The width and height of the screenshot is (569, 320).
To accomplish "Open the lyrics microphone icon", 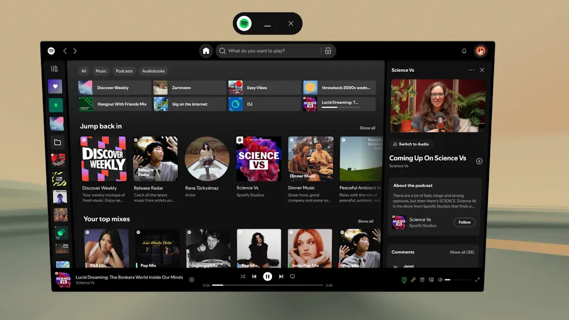I will click(x=413, y=279).
